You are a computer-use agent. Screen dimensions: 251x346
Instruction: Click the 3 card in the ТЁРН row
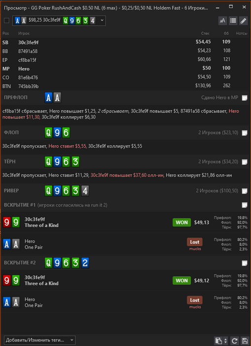75,162
